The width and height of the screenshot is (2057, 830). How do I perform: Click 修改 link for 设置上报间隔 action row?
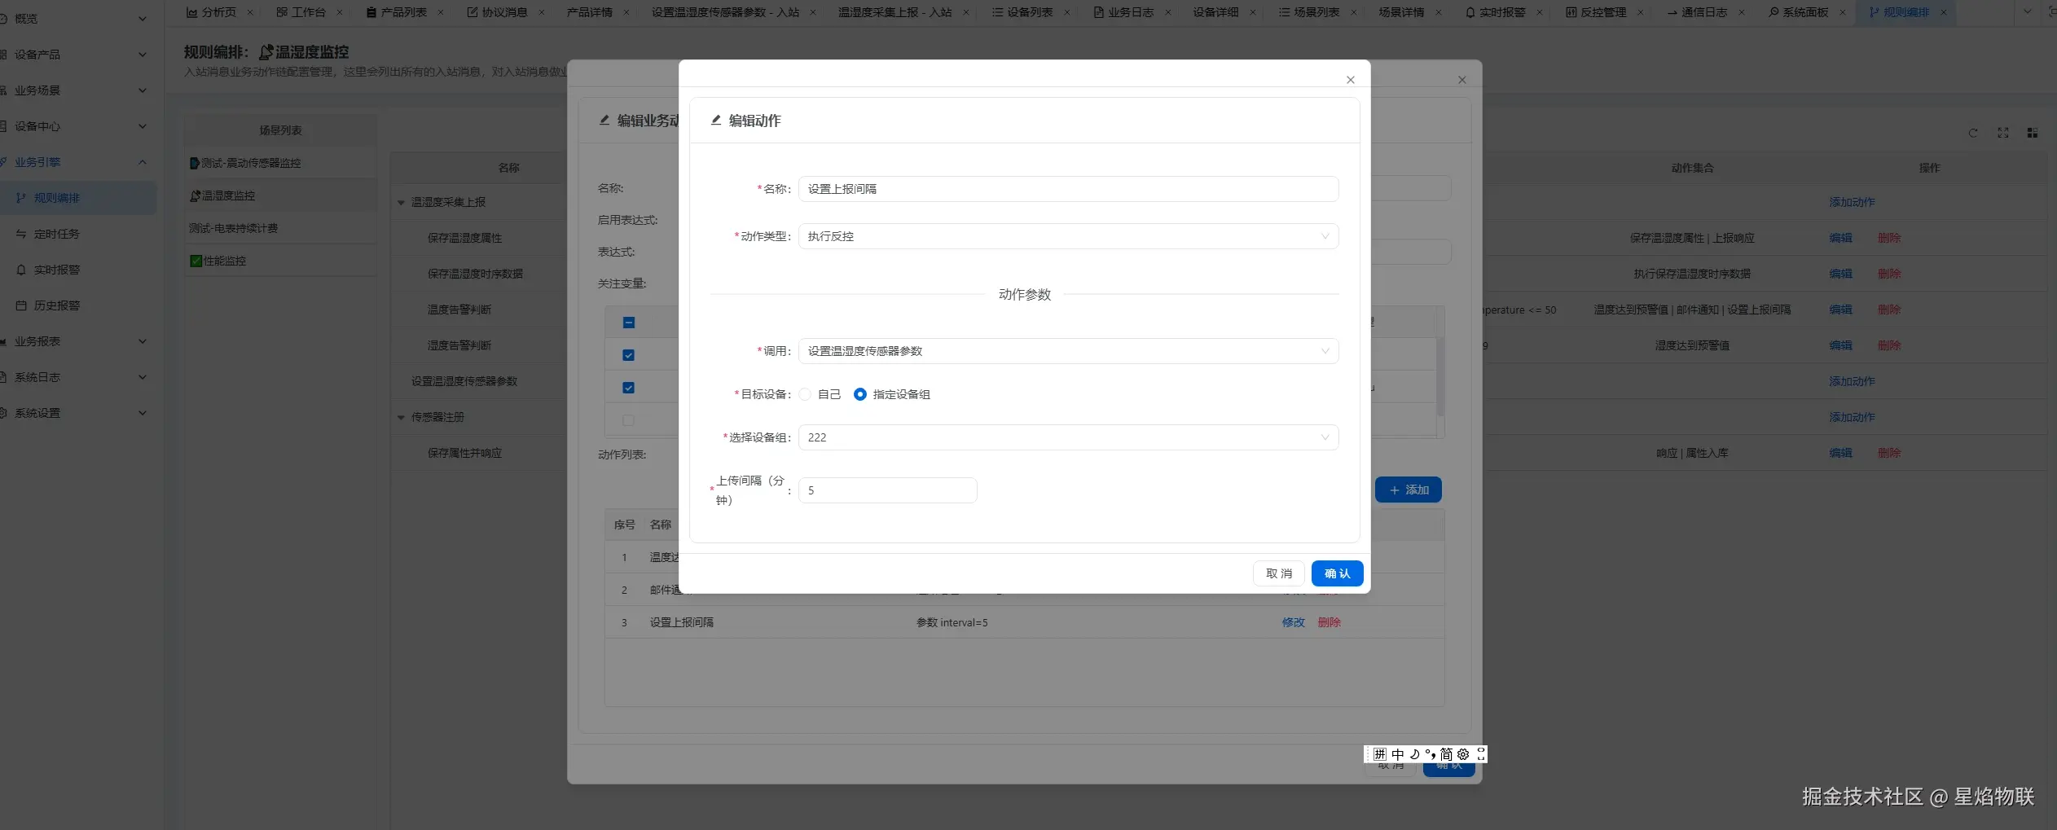[x=1294, y=622]
